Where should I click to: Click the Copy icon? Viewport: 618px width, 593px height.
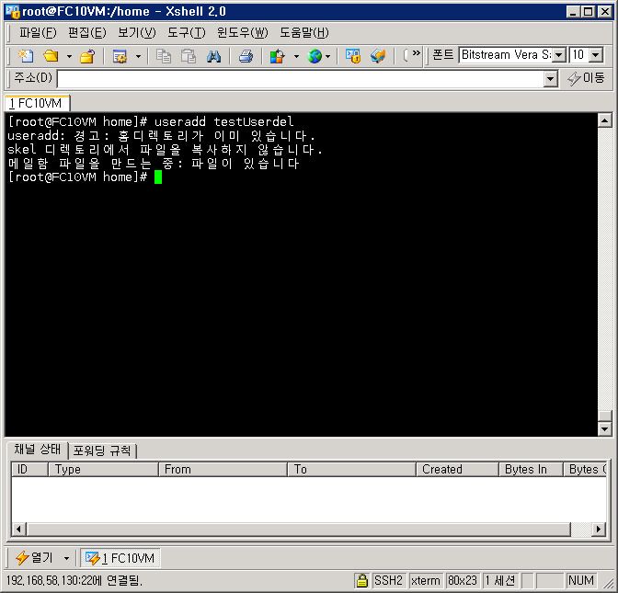(x=163, y=56)
